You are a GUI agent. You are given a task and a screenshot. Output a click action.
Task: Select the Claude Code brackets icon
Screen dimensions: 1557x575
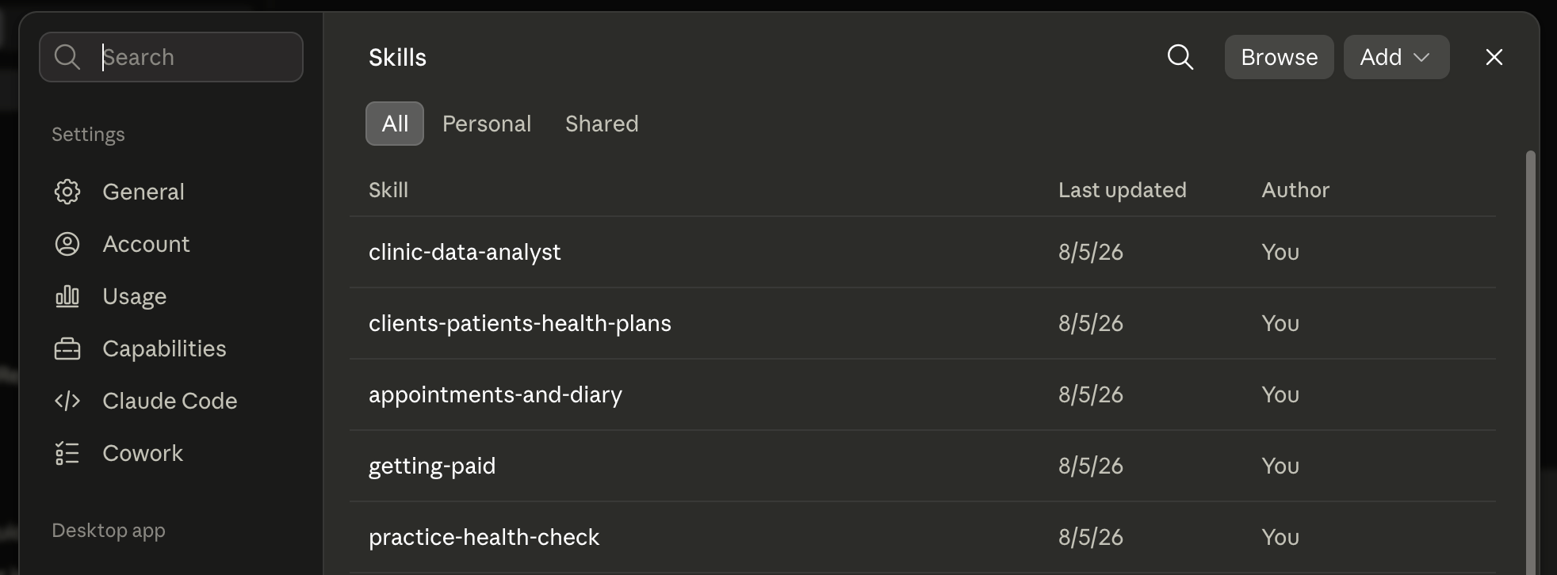coord(67,401)
